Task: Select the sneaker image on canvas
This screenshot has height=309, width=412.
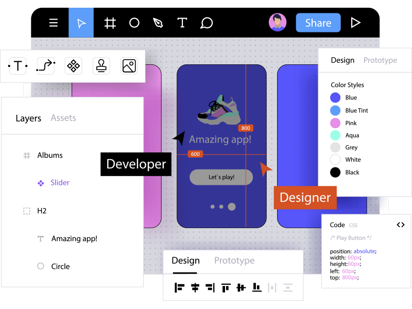Action: (219, 110)
